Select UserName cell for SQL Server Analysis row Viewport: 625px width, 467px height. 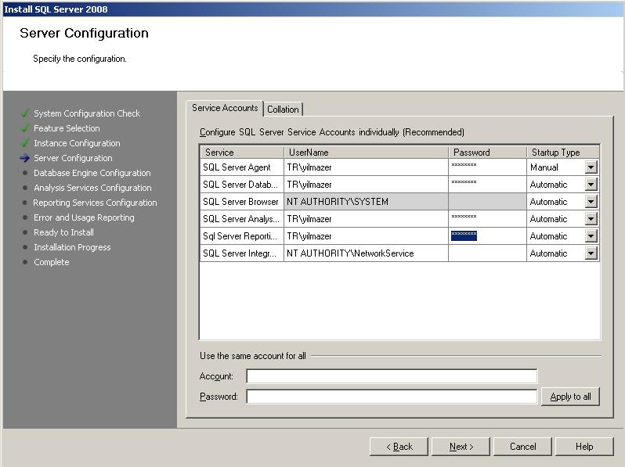click(366, 218)
